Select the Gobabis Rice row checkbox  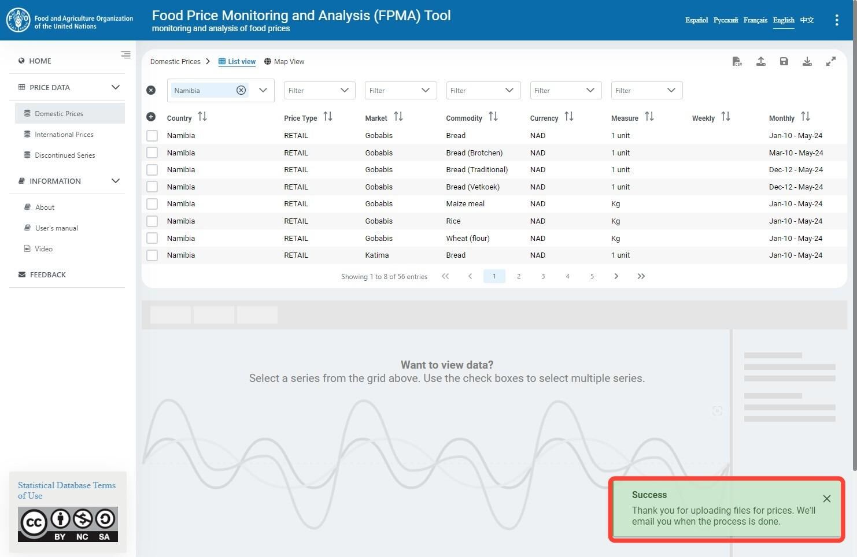click(x=152, y=221)
